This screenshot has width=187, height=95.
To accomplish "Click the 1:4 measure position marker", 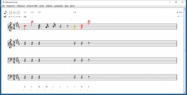I will 75,12.
